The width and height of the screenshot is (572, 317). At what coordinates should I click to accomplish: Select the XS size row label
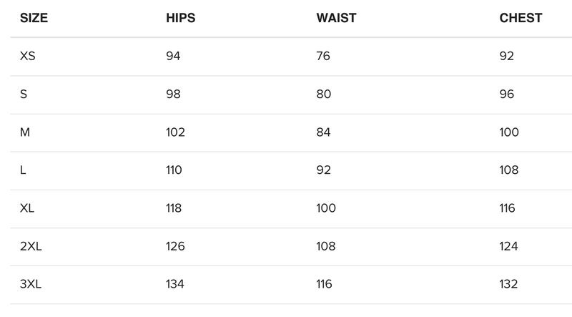pyautogui.click(x=28, y=57)
